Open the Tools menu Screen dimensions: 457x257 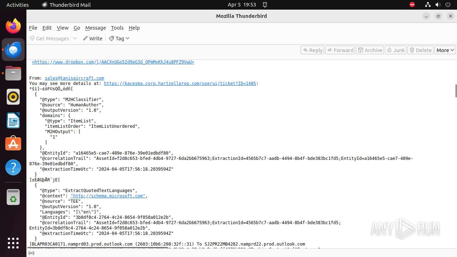point(117,28)
